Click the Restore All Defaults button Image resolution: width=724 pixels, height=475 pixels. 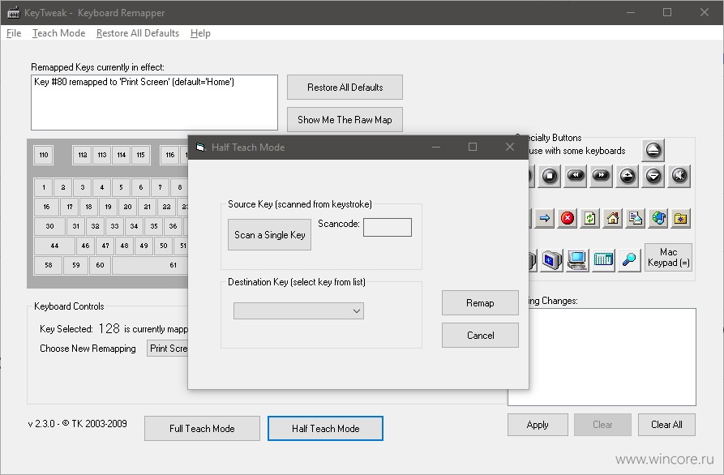coord(345,88)
